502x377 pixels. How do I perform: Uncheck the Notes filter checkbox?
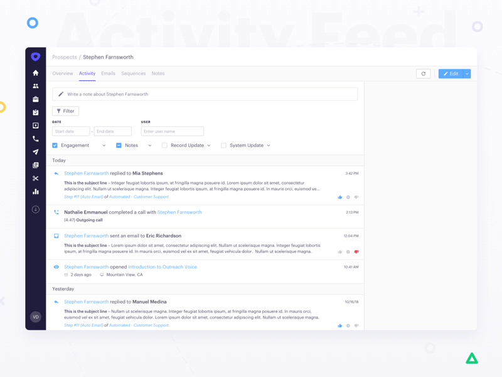(x=118, y=145)
